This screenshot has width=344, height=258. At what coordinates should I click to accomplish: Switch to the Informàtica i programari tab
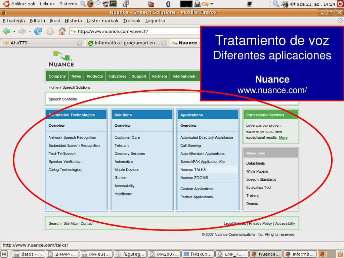pos(127,43)
